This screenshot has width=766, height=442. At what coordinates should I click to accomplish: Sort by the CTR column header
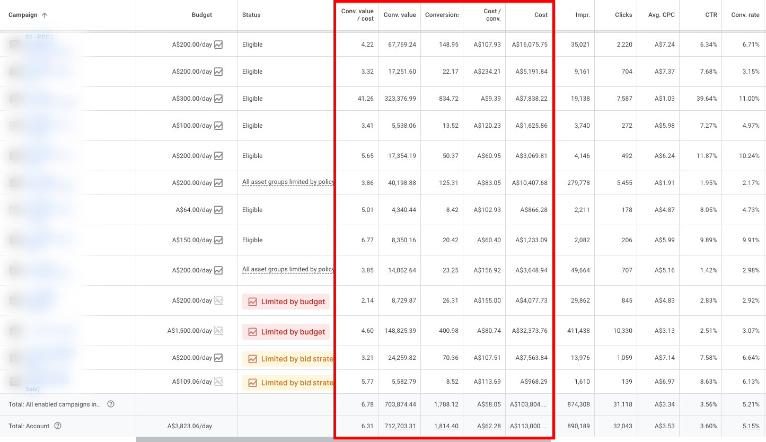tap(711, 15)
